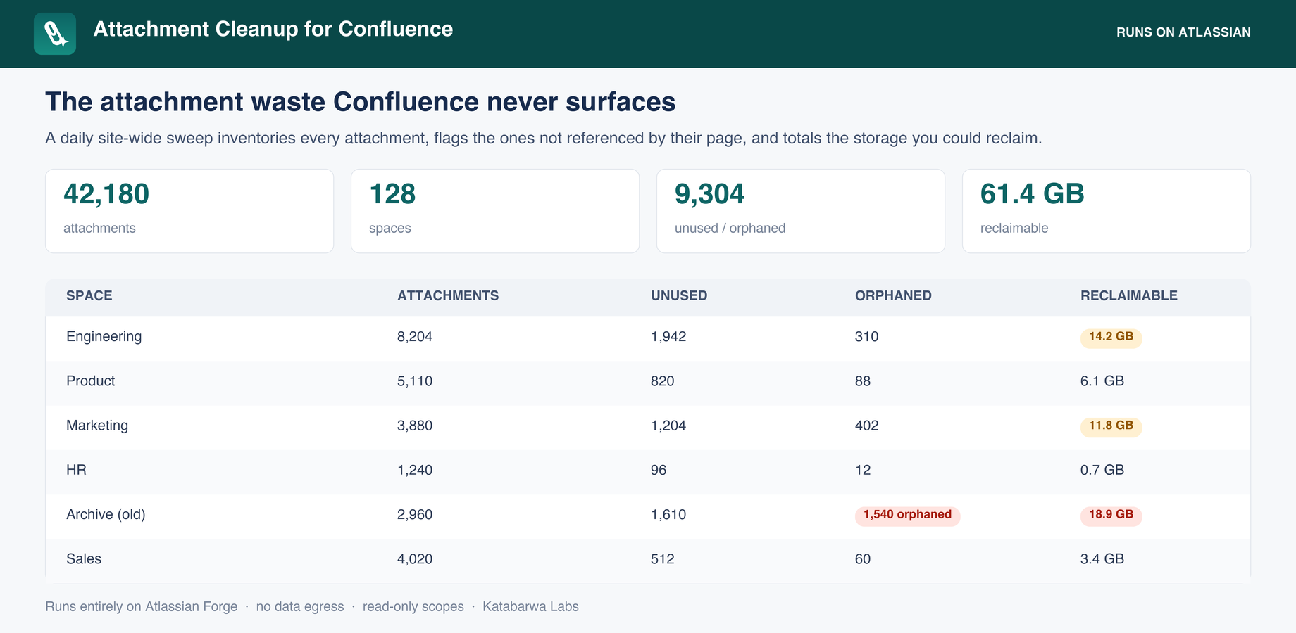Select the Sales space row name
Image resolution: width=1296 pixels, height=633 pixels.
pos(84,559)
